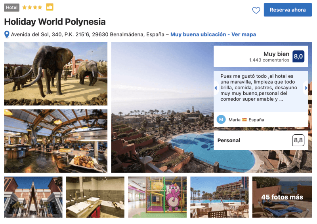Click the blue map pin location icon
The width and height of the screenshot is (317, 224).
[7, 34]
